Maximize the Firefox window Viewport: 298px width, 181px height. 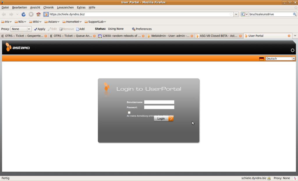290,2
